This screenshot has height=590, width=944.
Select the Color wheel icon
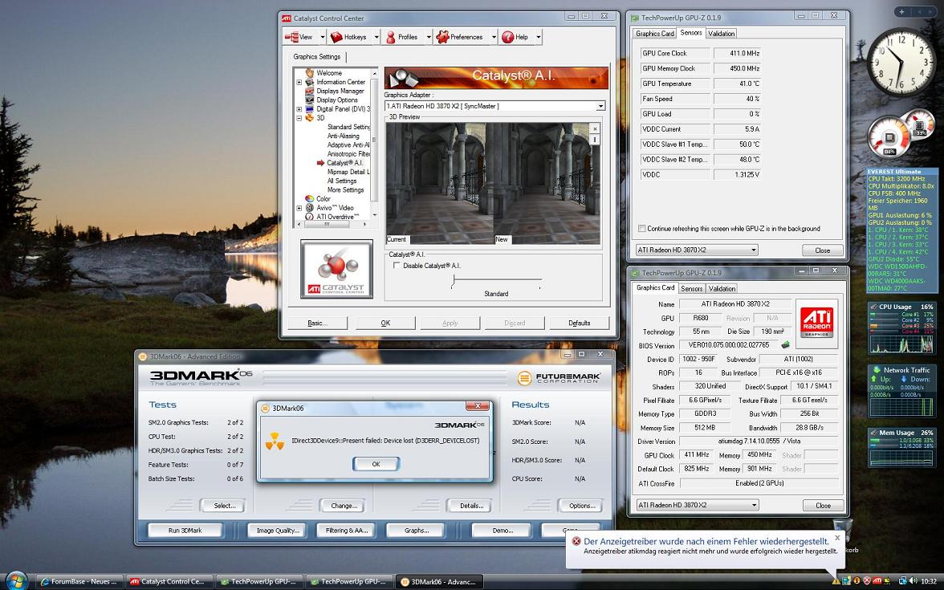pos(310,199)
